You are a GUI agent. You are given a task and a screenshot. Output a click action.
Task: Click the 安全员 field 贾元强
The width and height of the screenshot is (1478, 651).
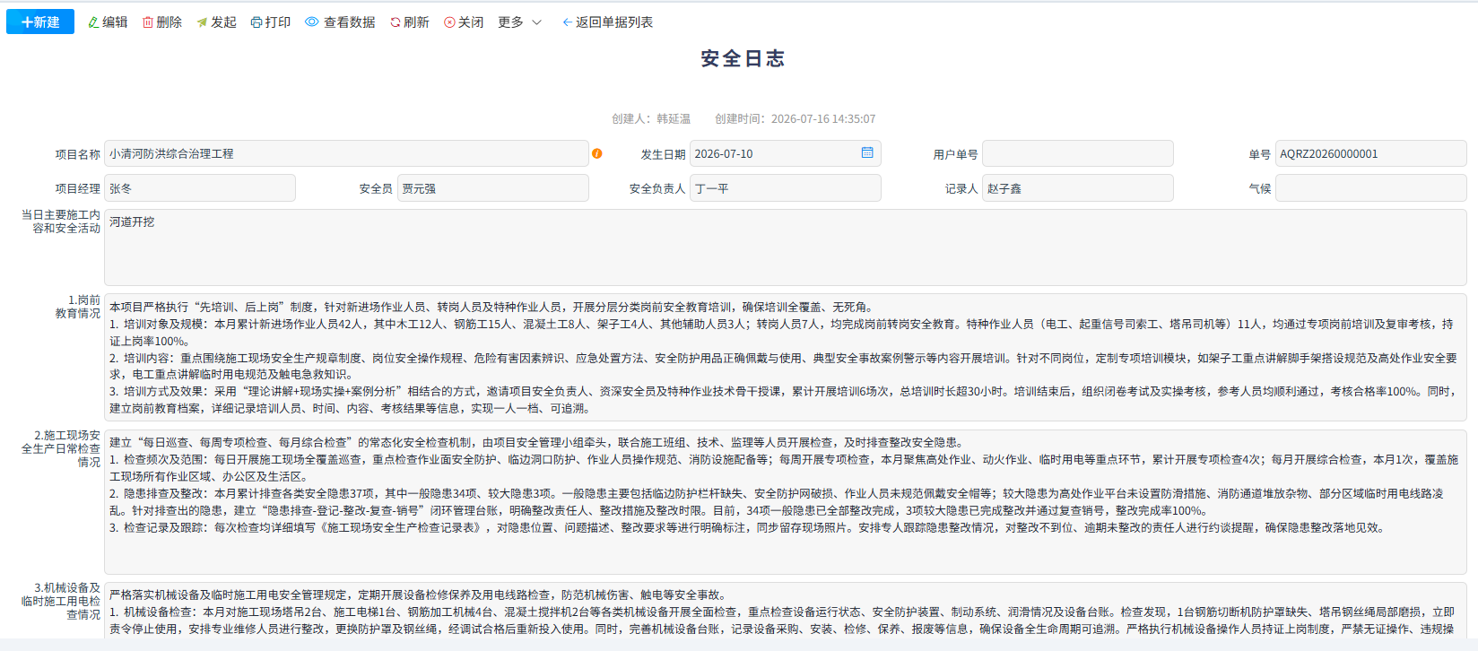pyautogui.click(x=493, y=188)
